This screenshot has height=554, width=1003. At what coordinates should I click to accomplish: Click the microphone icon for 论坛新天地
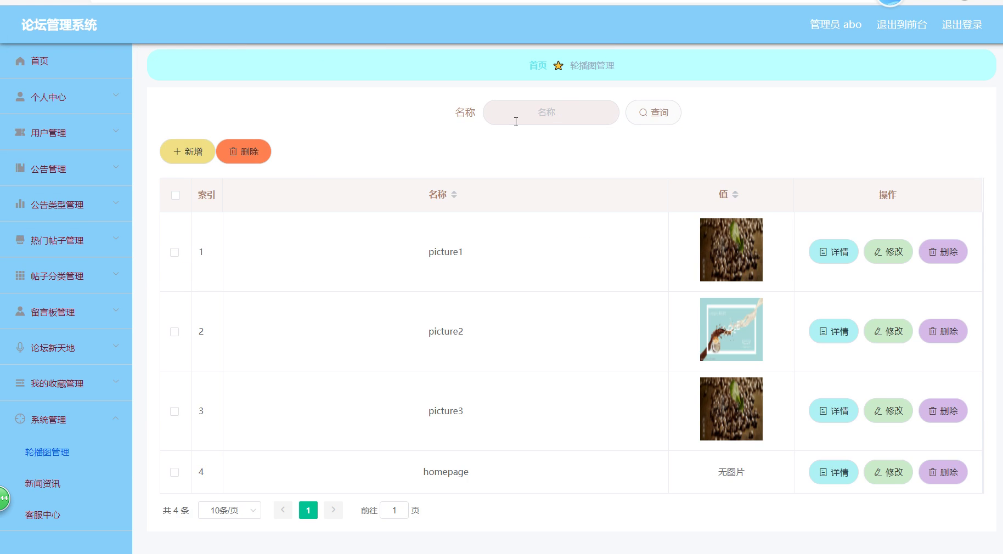(x=20, y=347)
